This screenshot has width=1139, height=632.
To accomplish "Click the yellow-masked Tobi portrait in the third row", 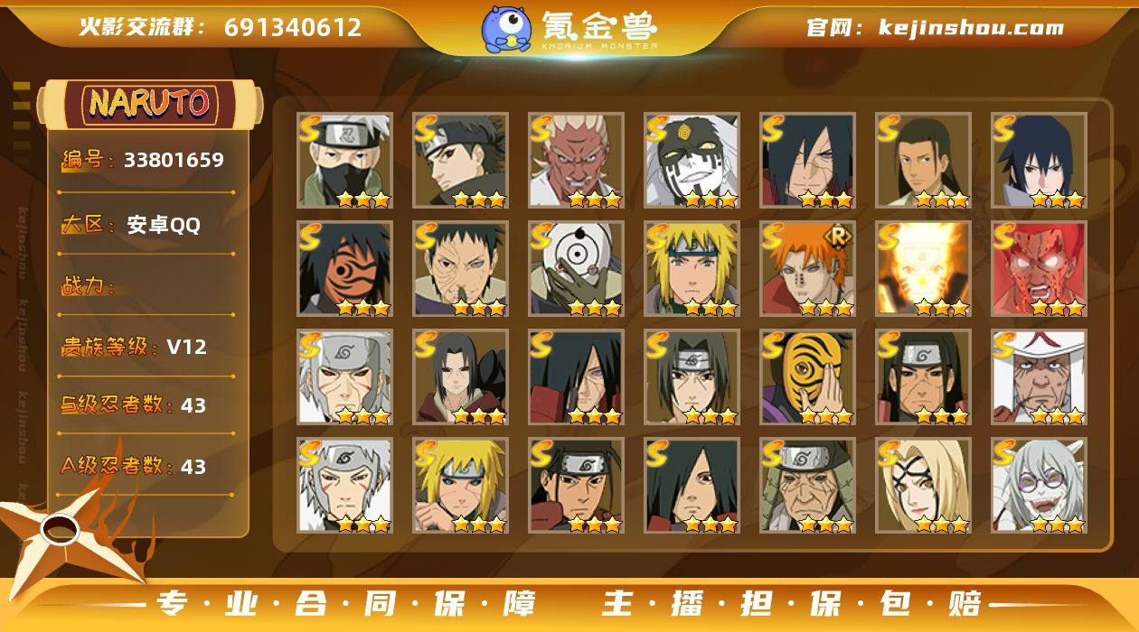I will (807, 377).
